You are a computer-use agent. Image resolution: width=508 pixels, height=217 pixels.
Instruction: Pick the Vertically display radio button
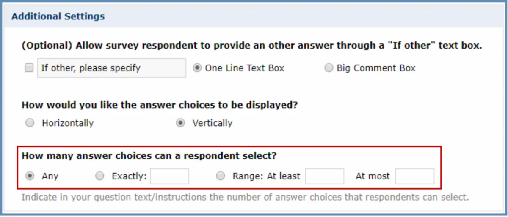(x=180, y=123)
